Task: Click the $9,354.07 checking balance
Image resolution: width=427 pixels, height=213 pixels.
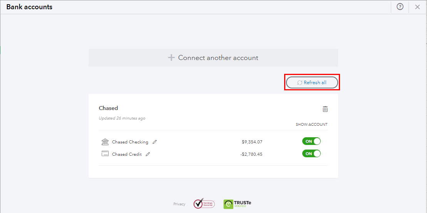Action: pos(252,142)
